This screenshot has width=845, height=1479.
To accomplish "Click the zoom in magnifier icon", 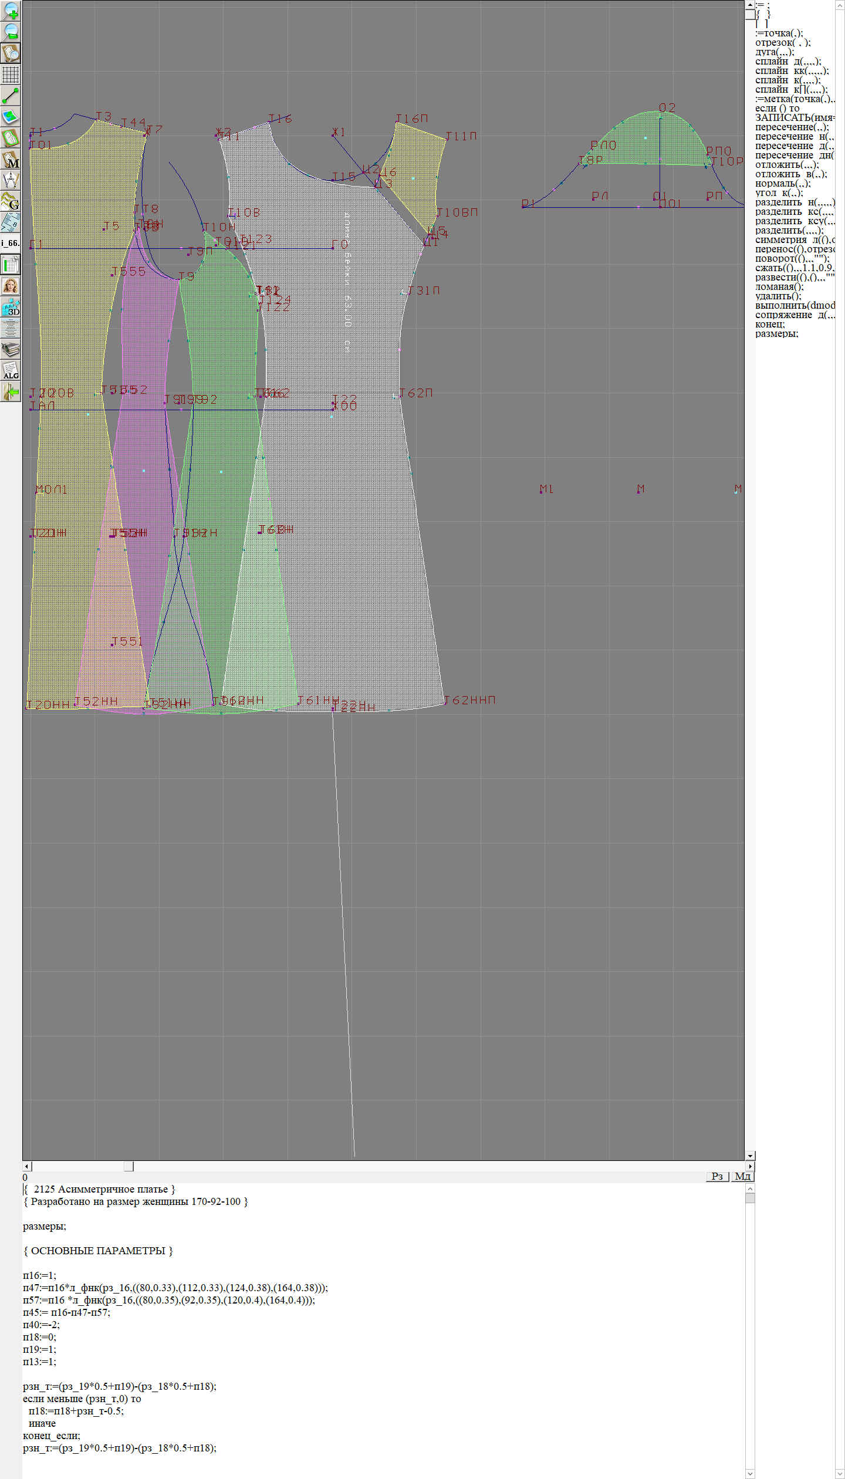I will point(11,11).
